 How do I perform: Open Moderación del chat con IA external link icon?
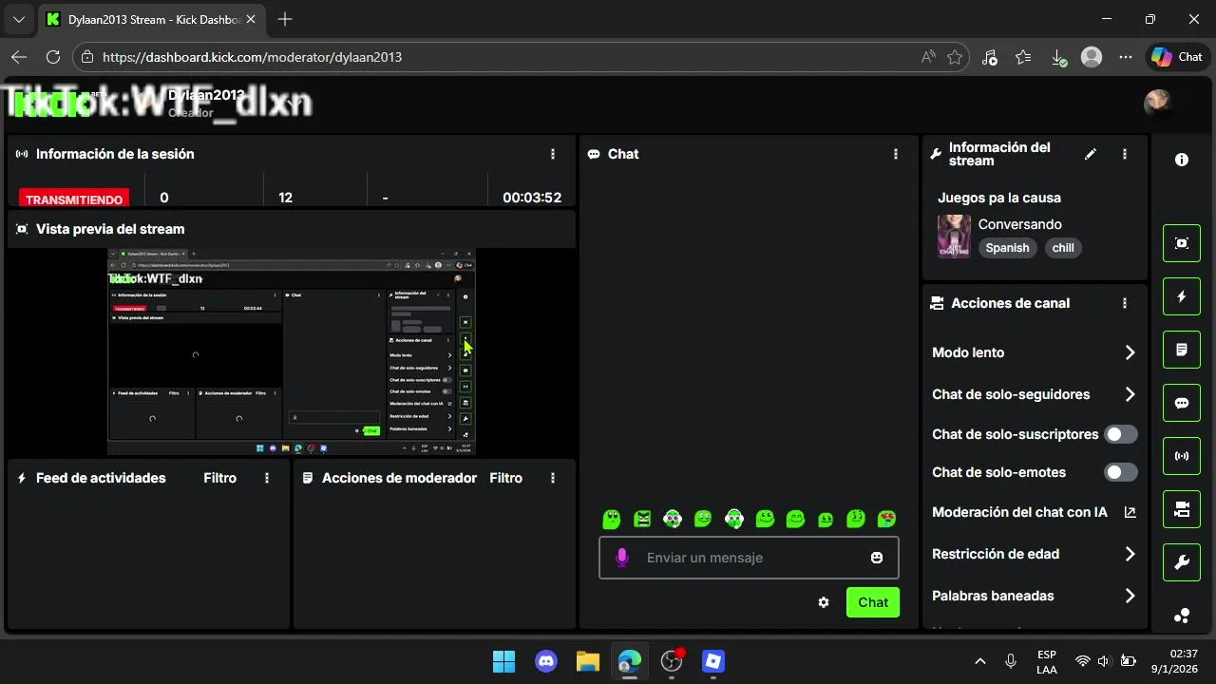point(1130,512)
